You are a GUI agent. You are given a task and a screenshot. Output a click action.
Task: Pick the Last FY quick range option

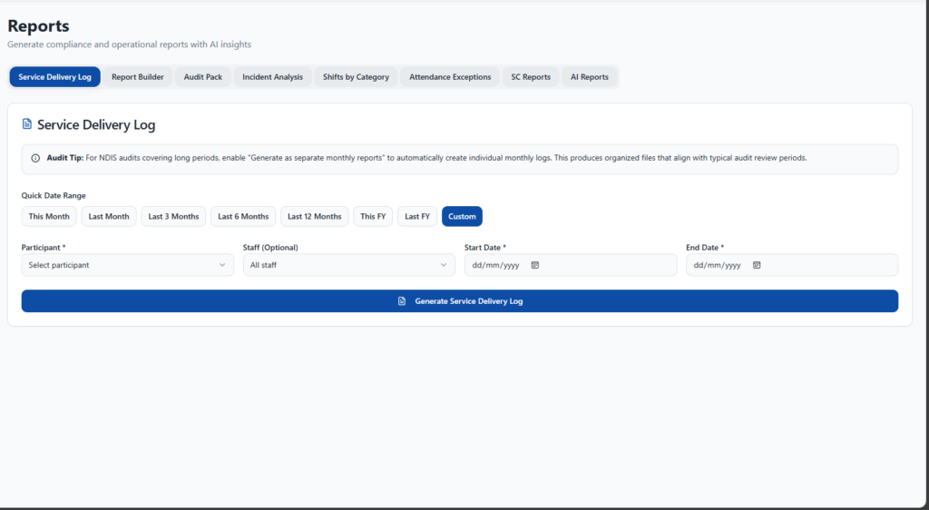(x=417, y=216)
